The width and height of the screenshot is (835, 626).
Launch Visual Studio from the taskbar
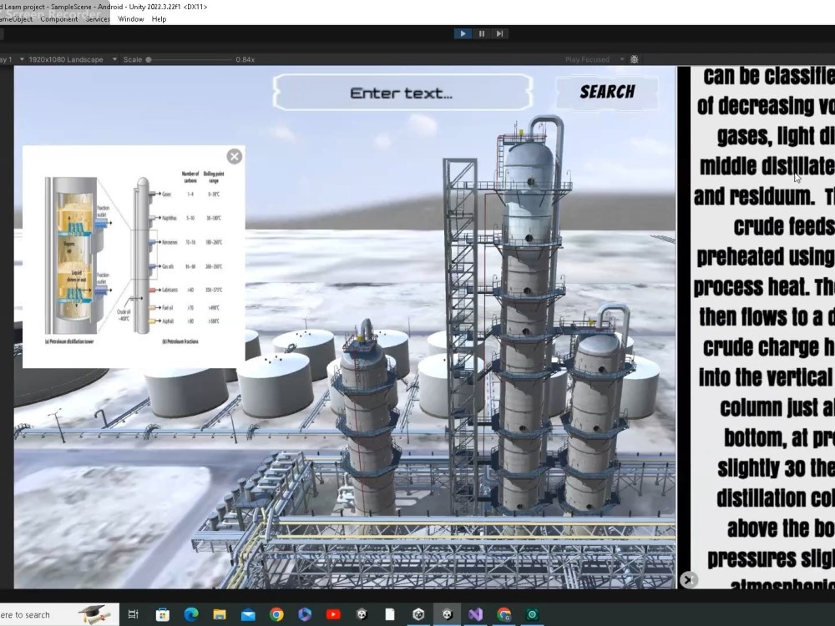pos(477,616)
